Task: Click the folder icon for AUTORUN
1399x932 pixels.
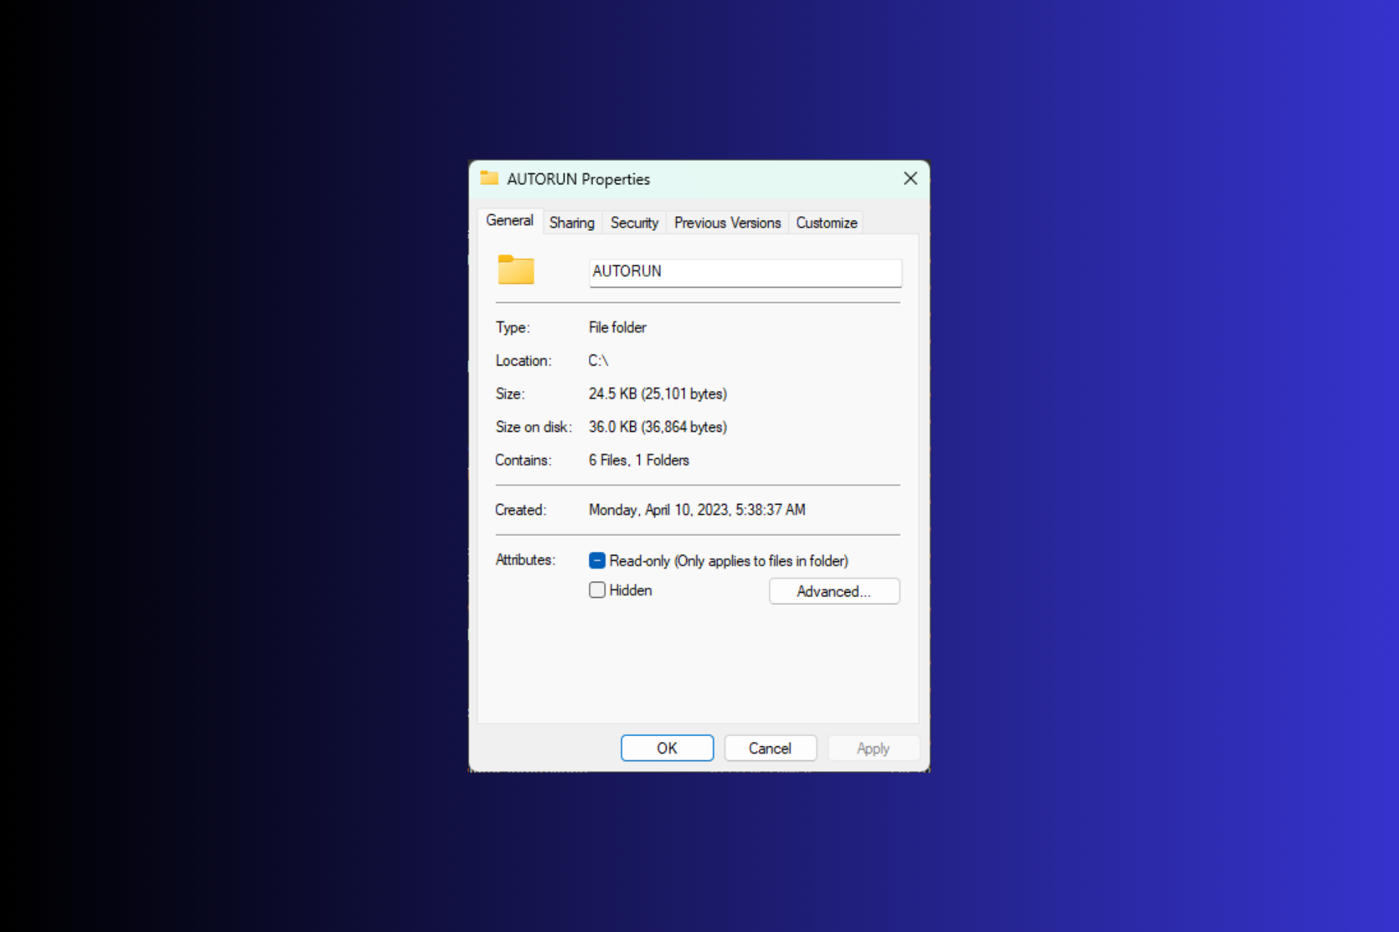Action: point(515,269)
